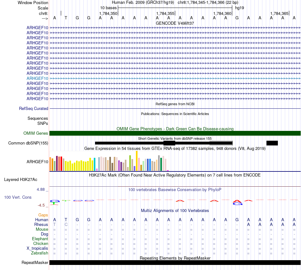Click the black RepeatMasker element bar
Viewport: 301px width, 270px height.
point(175,262)
